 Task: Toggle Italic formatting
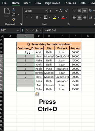click(x=32, y=17)
